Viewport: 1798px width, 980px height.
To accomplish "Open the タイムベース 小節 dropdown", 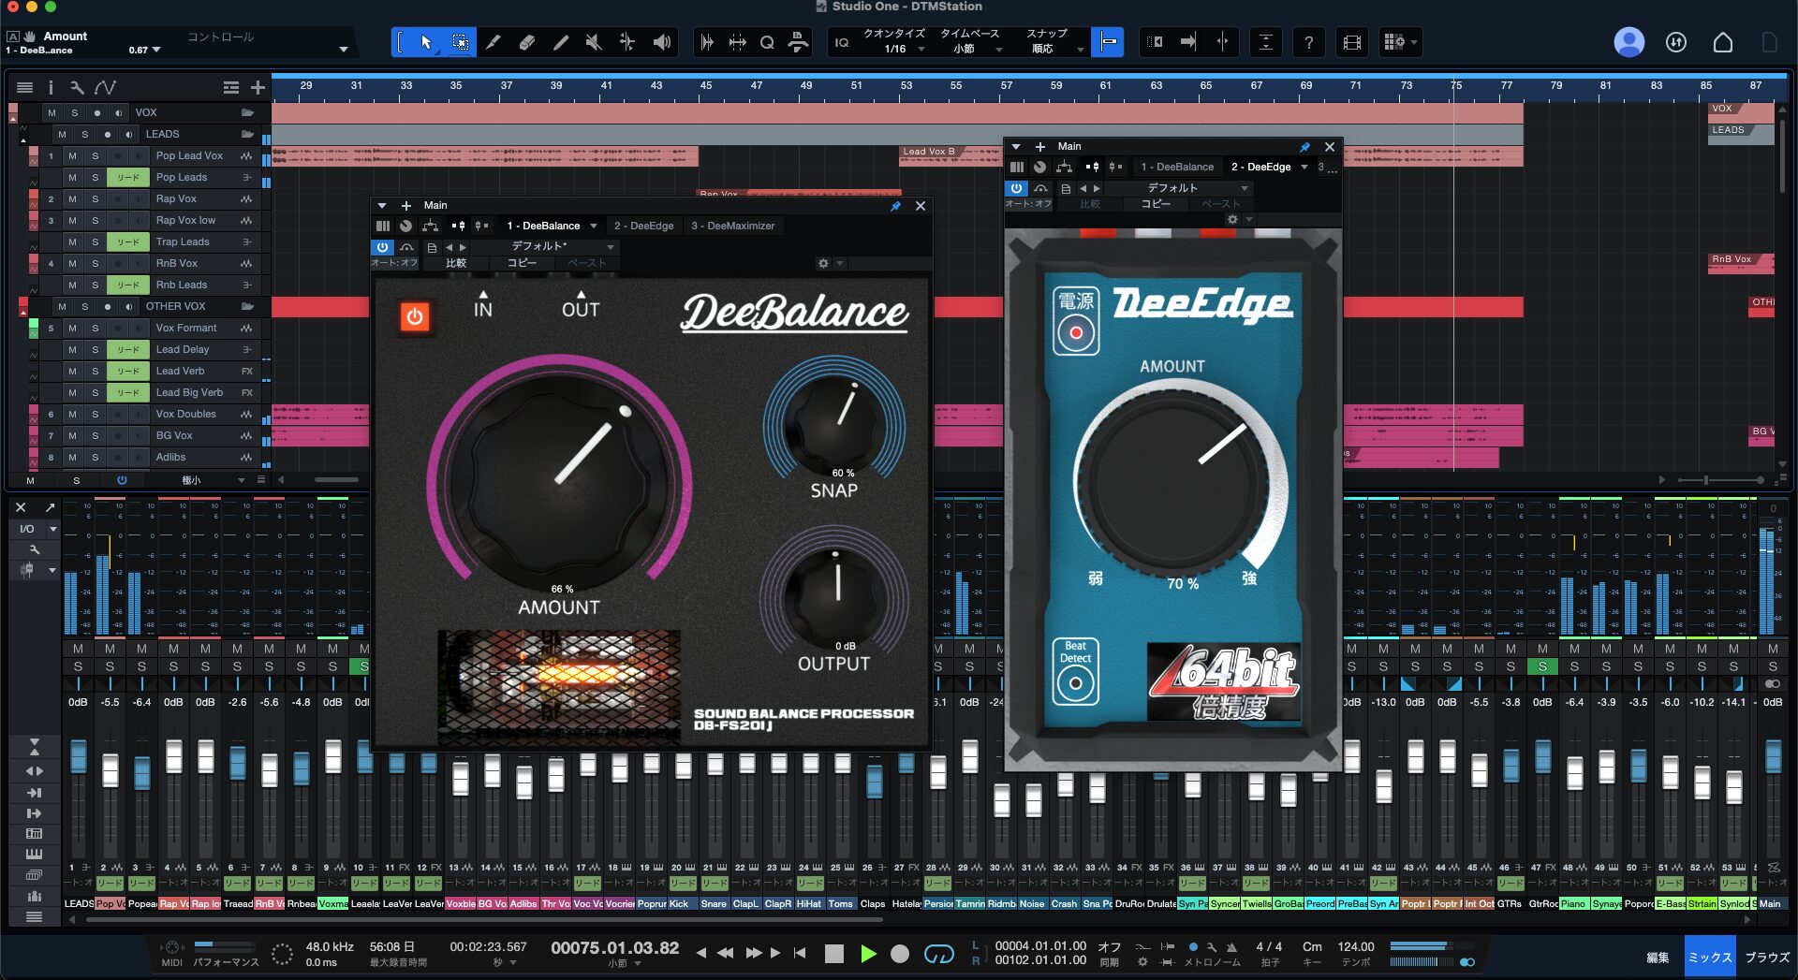I will [971, 41].
